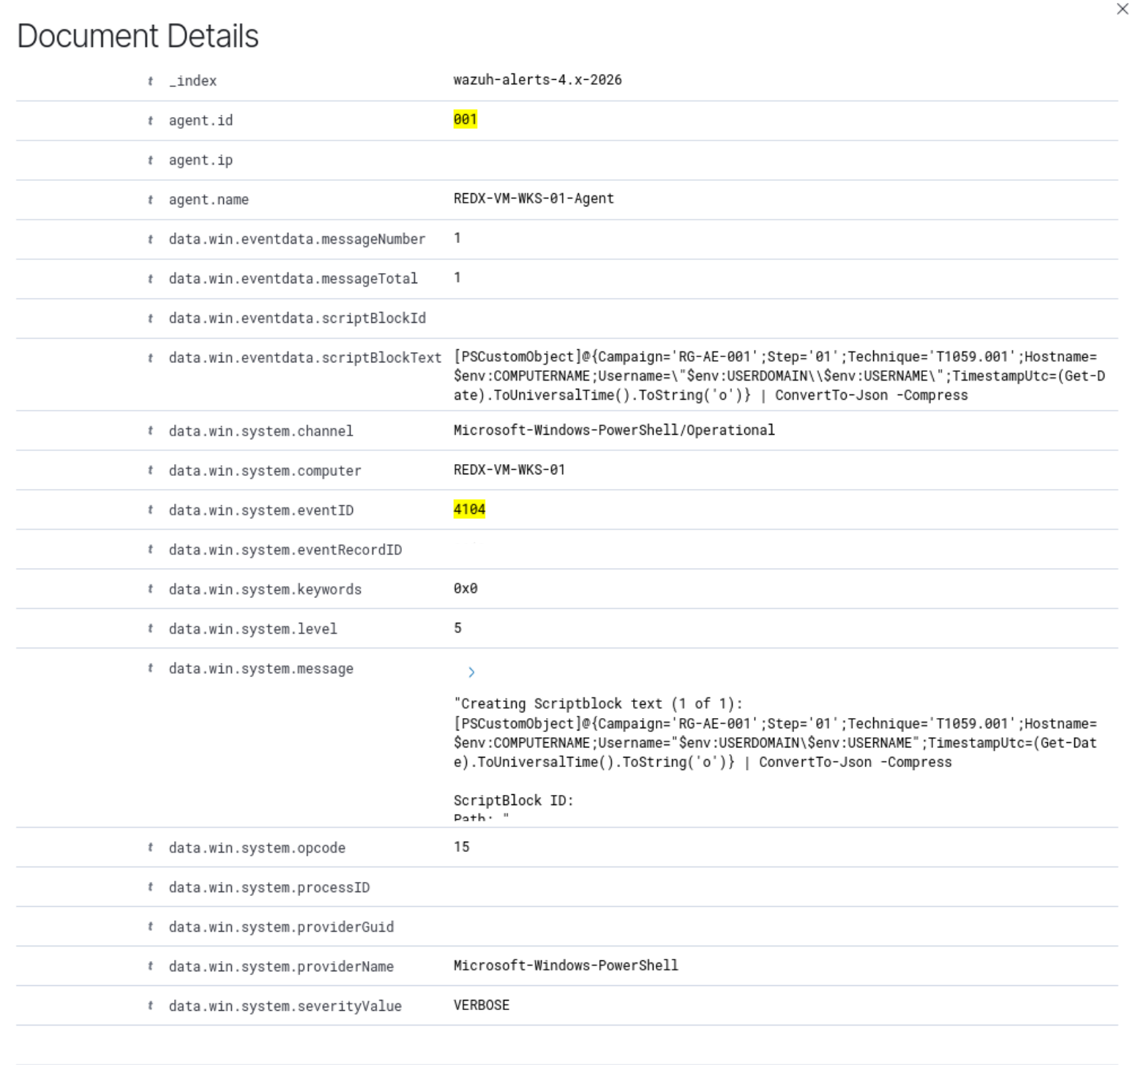
Task: Click the type icon beside data.win.system.processID
Action: [x=150, y=887]
